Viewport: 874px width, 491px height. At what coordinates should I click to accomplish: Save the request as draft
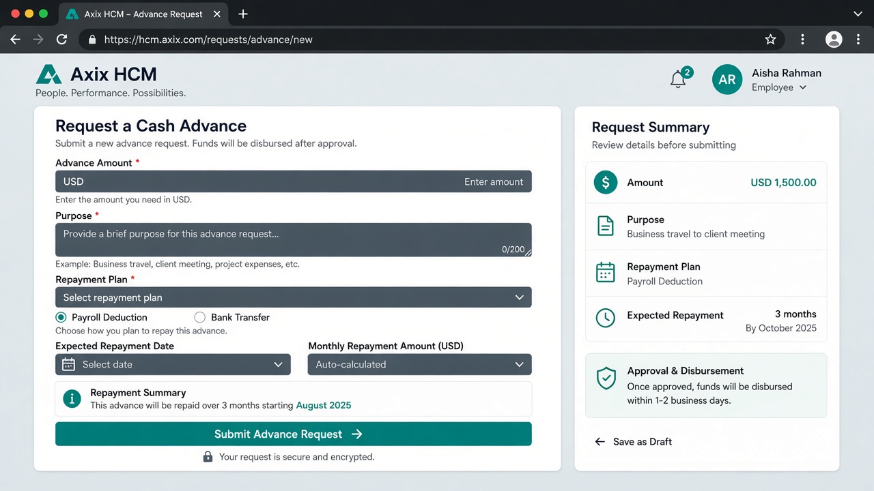pos(633,441)
